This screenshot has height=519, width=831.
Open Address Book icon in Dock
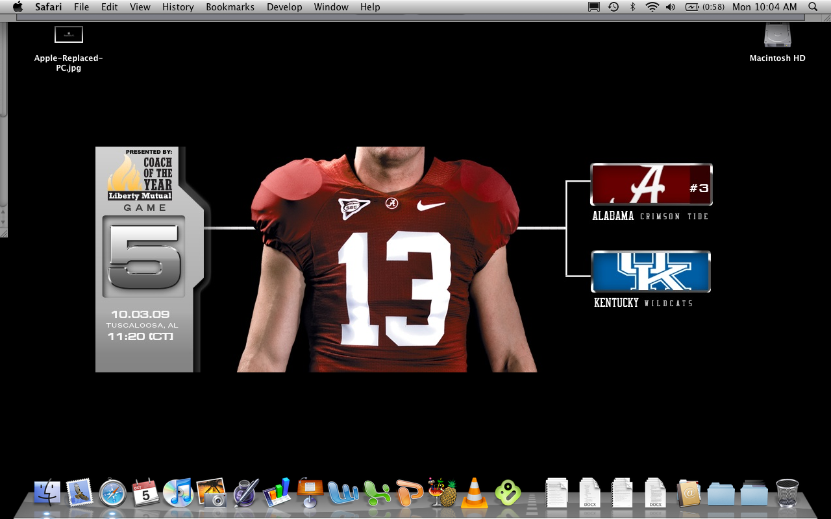[x=688, y=493]
